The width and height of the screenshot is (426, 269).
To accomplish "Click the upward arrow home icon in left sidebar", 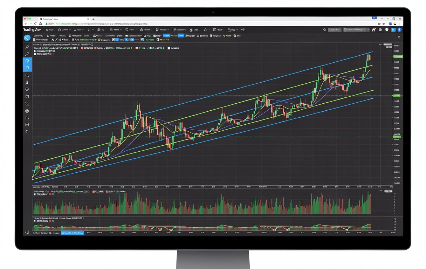I will [27, 132].
